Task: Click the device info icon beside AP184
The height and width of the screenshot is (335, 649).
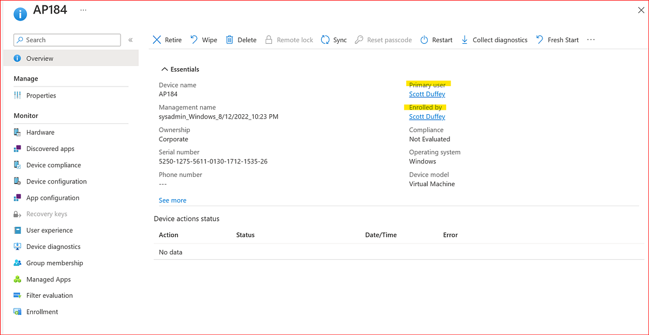Action: point(19,14)
